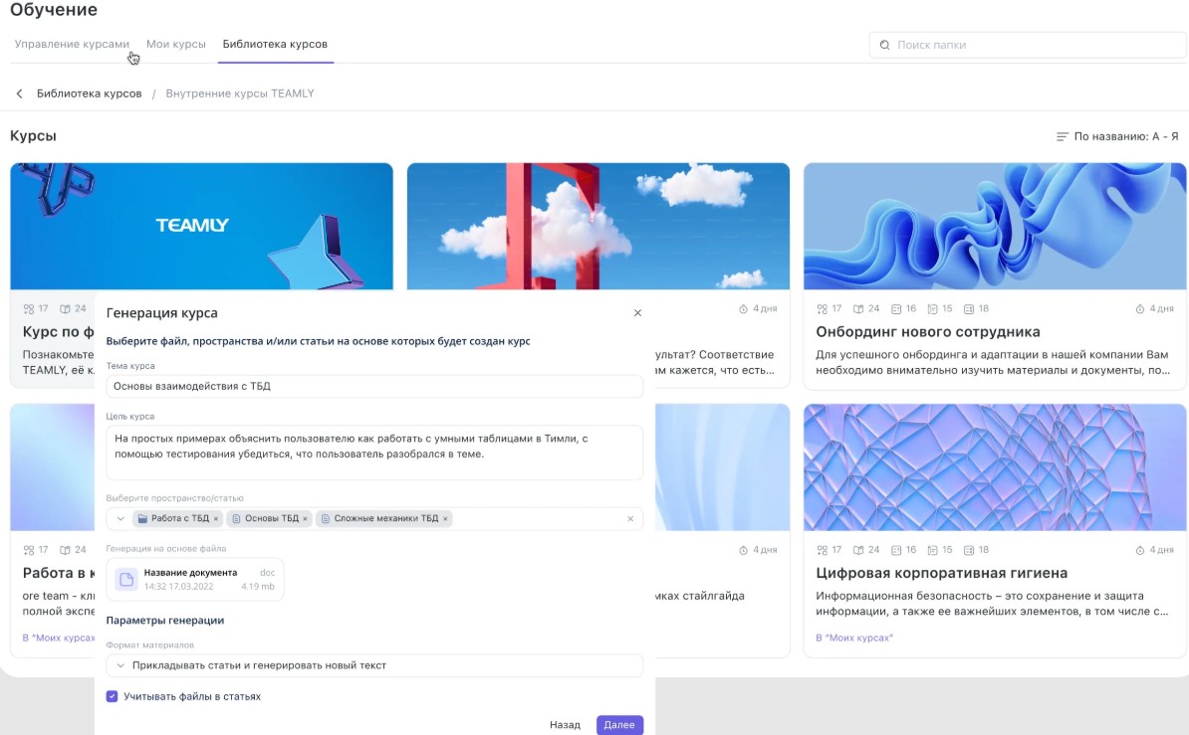1189x735 pixels.
Task: Click the Тема курса input field
Action: (x=374, y=387)
